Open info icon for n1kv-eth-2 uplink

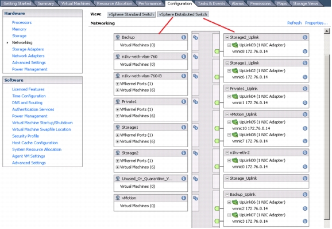[305, 153]
